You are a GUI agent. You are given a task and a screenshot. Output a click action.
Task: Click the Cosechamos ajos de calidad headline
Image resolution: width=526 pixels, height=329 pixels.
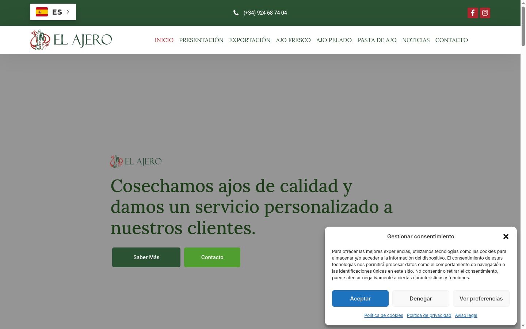click(x=252, y=207)
